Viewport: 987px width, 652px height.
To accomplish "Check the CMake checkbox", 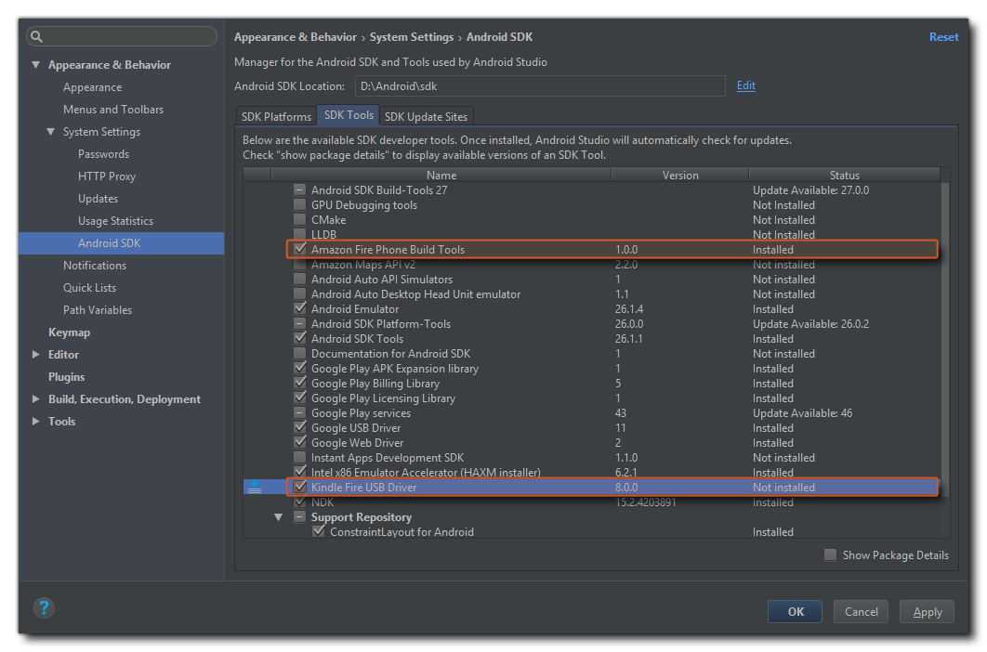I will point(300,220).
